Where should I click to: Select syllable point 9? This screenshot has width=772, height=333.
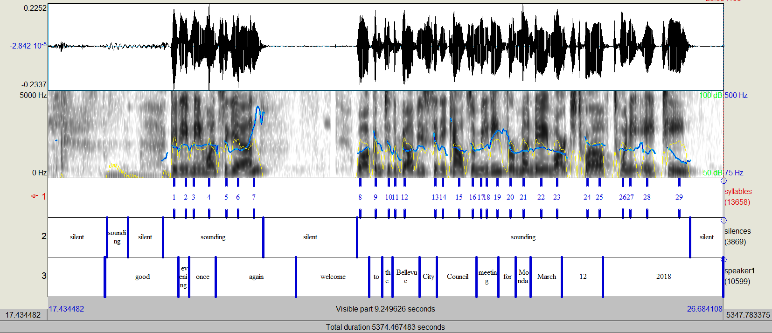click(x=376, y=197)
